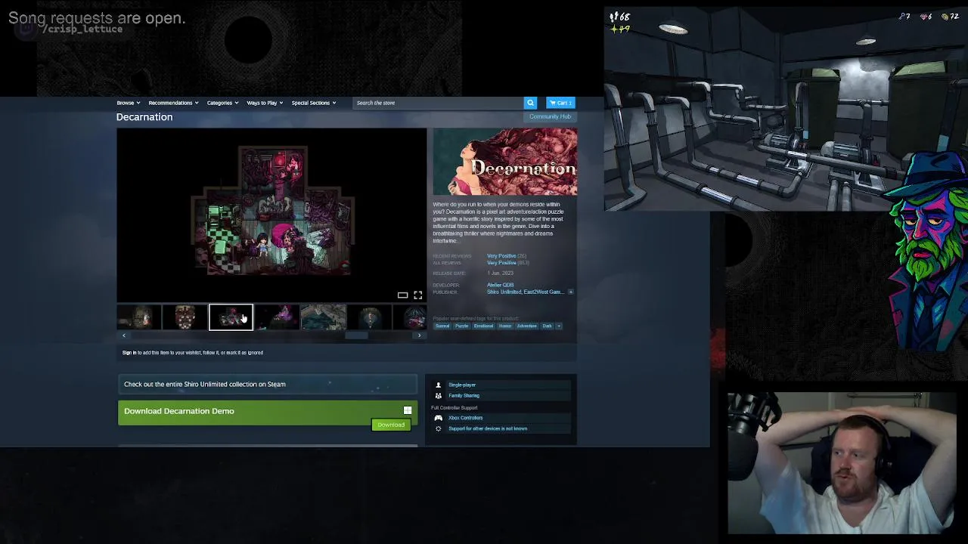The image size is (968, 544).
Task: Toggle theater mode icon on screenshot viewer
Action: click(403, 295)
